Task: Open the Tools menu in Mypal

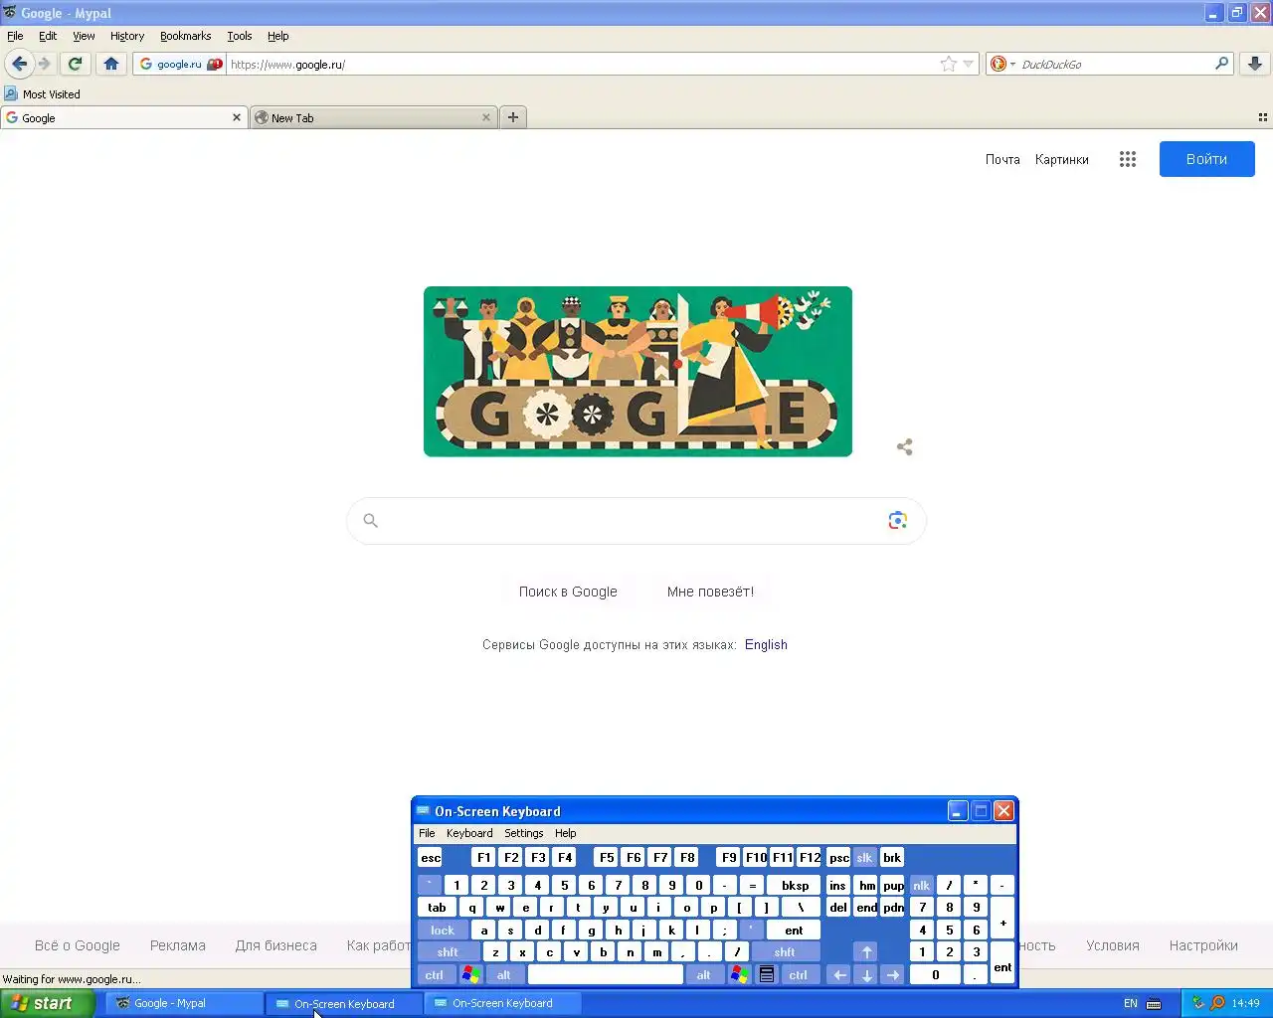Action: tap(240, 36)
